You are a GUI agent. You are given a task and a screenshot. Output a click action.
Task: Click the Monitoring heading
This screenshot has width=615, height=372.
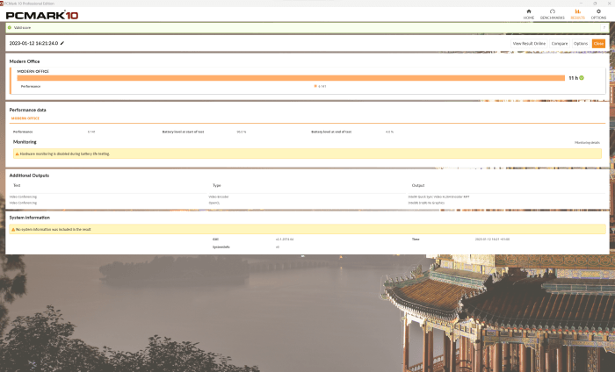tap(25, 142)
